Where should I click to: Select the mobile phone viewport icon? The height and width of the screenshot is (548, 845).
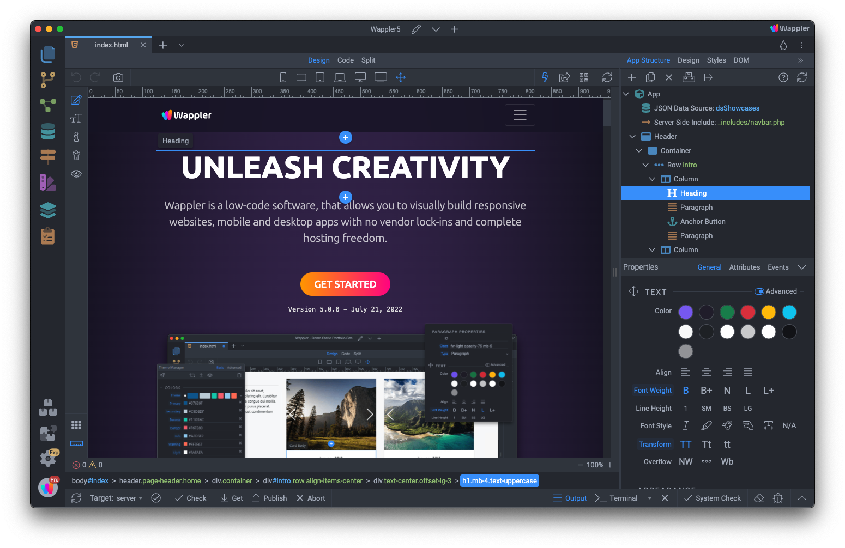pos(283,77)
